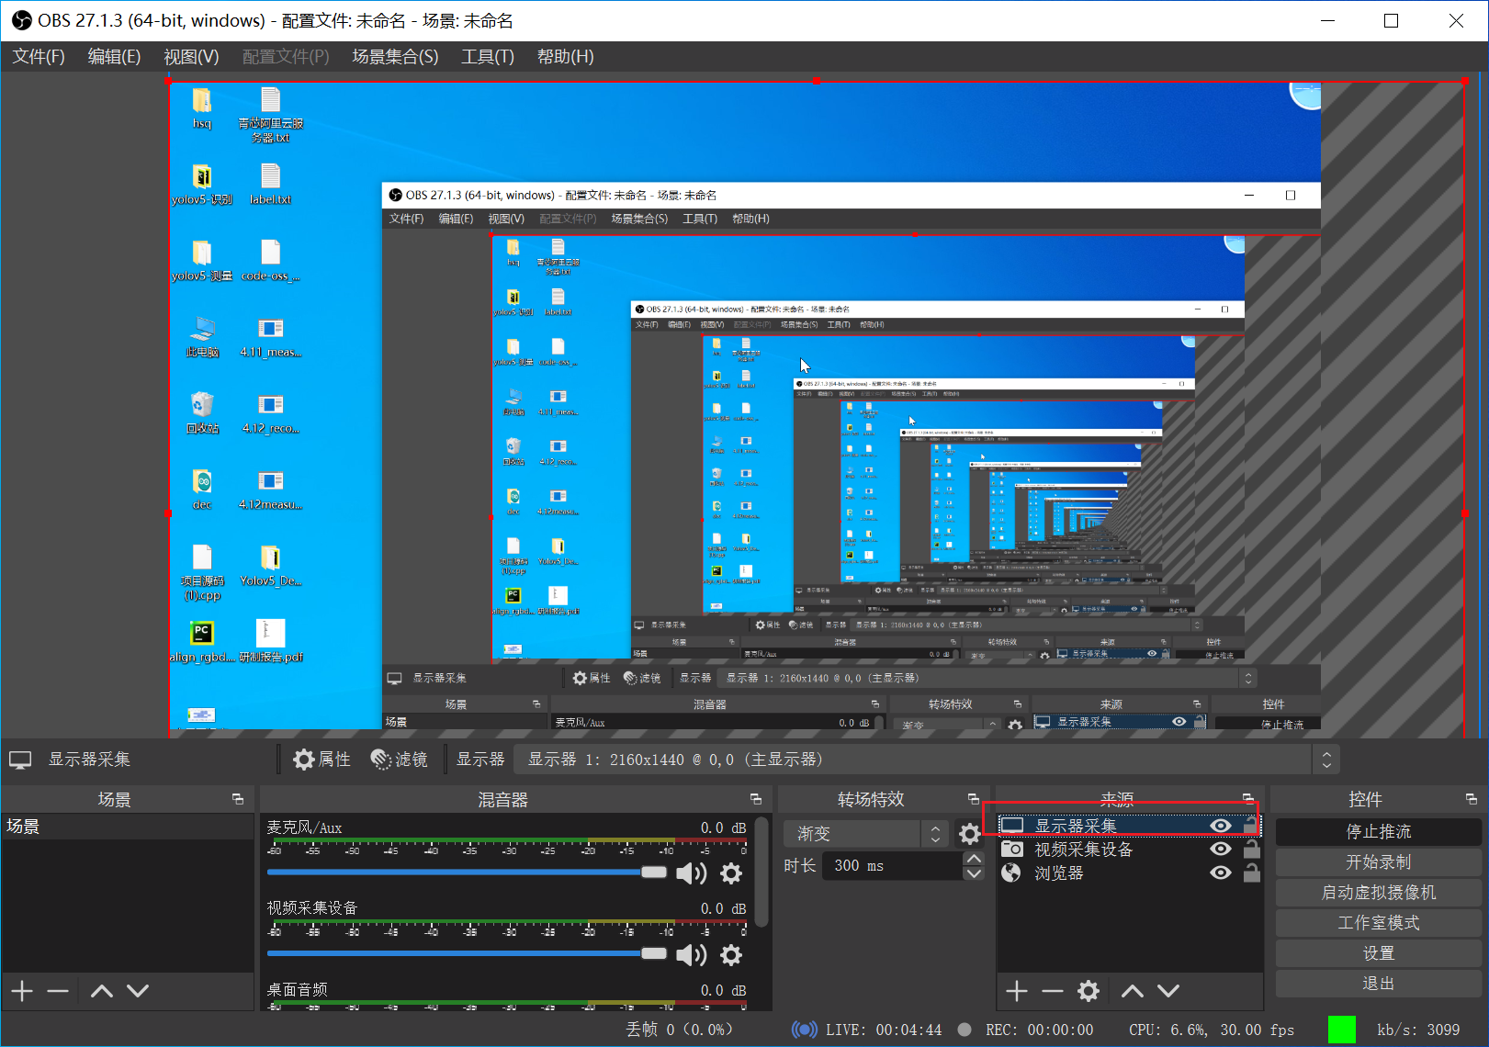Click 启动虚拟摄像机 button
The width and height of the screenshot is (1489, 1047).
pos(1378,893)
